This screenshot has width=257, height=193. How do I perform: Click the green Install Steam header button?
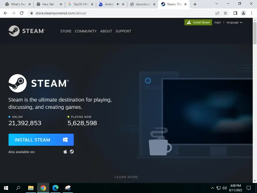pyautogui.click(x=198, y=22)
